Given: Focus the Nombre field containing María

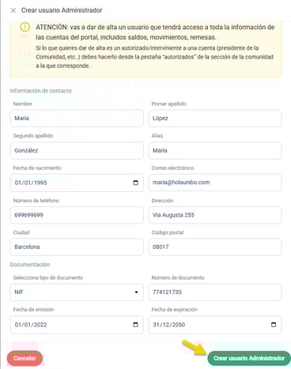Looking at the screenshot, I should tap(77, 119).
